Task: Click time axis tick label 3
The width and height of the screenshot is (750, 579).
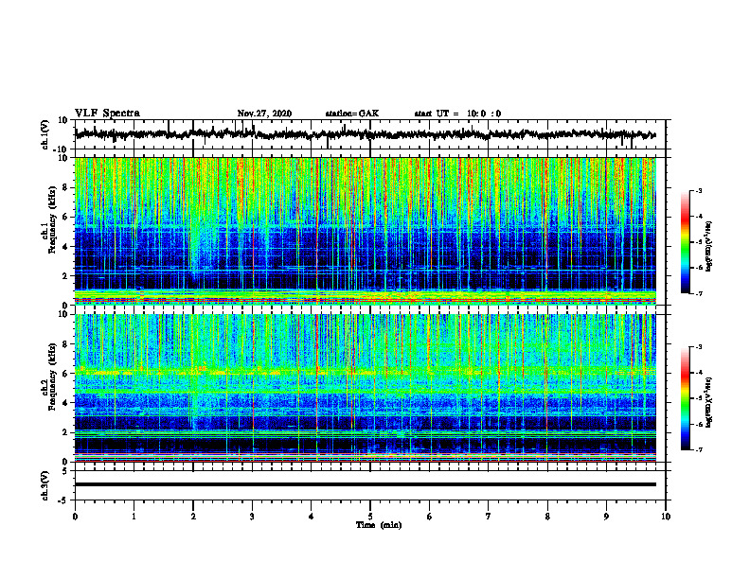Action: pos(252,517)
